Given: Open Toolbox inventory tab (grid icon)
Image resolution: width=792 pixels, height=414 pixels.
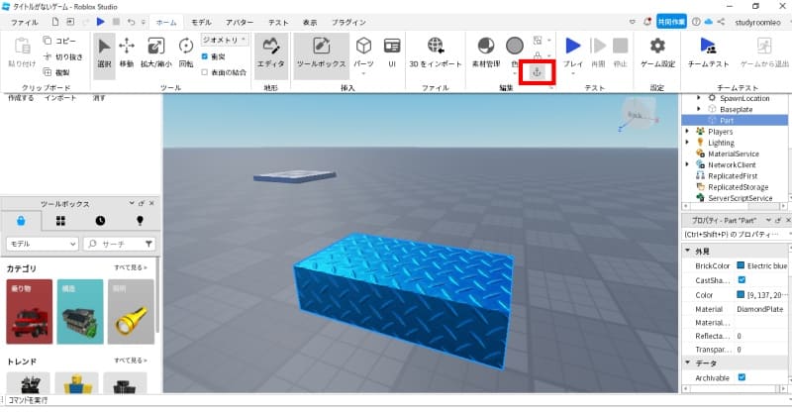Looking at the screenshot, I should 60,221.
